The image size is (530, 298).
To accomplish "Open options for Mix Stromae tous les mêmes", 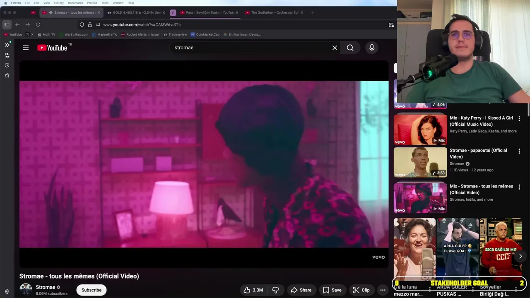I will point(519,187).
